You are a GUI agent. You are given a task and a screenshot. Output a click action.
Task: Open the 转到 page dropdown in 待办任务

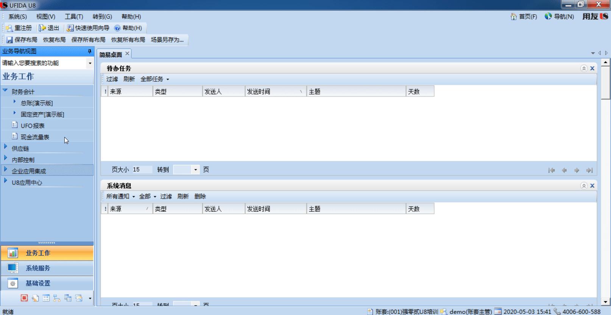pos(196,170)
